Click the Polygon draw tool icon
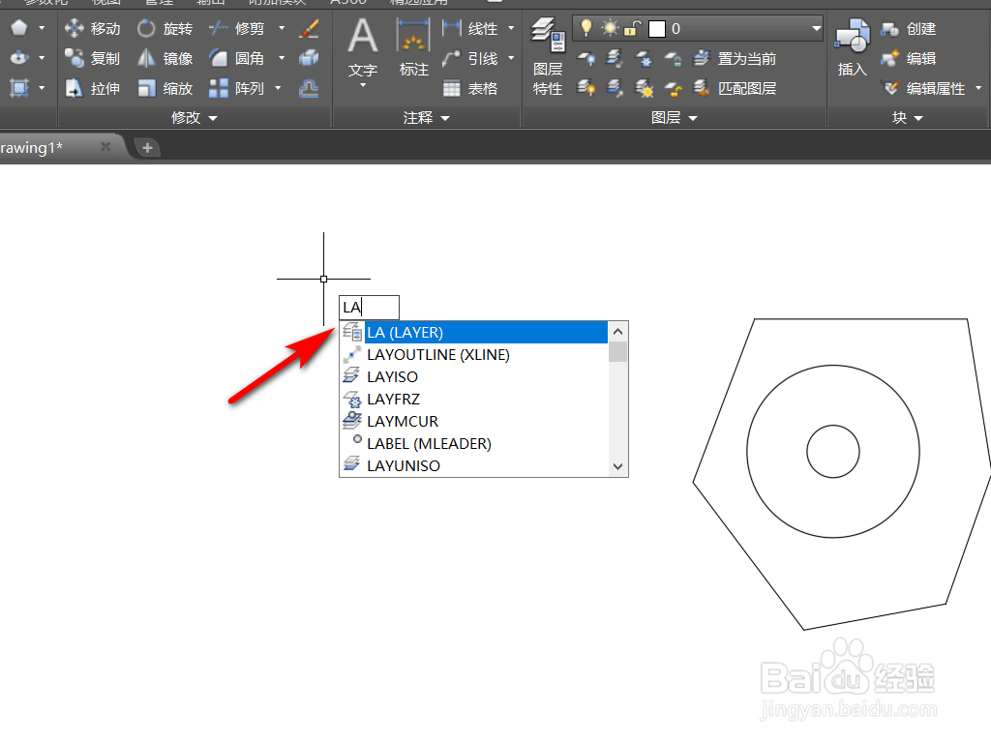 19,28
